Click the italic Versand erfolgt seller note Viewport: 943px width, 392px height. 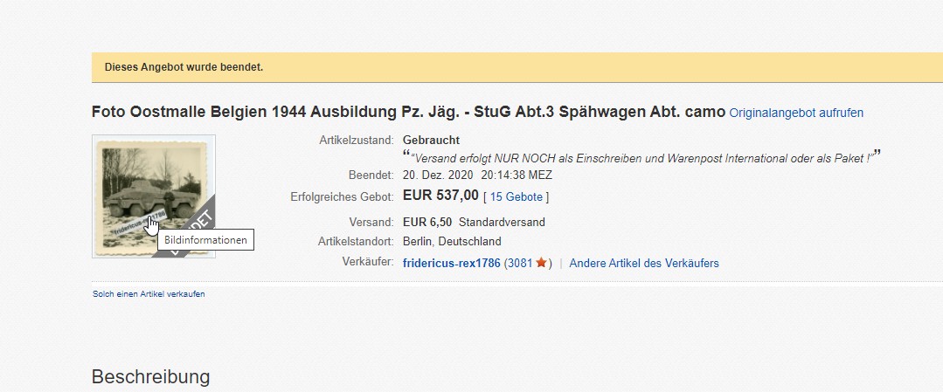click(641, 159)
